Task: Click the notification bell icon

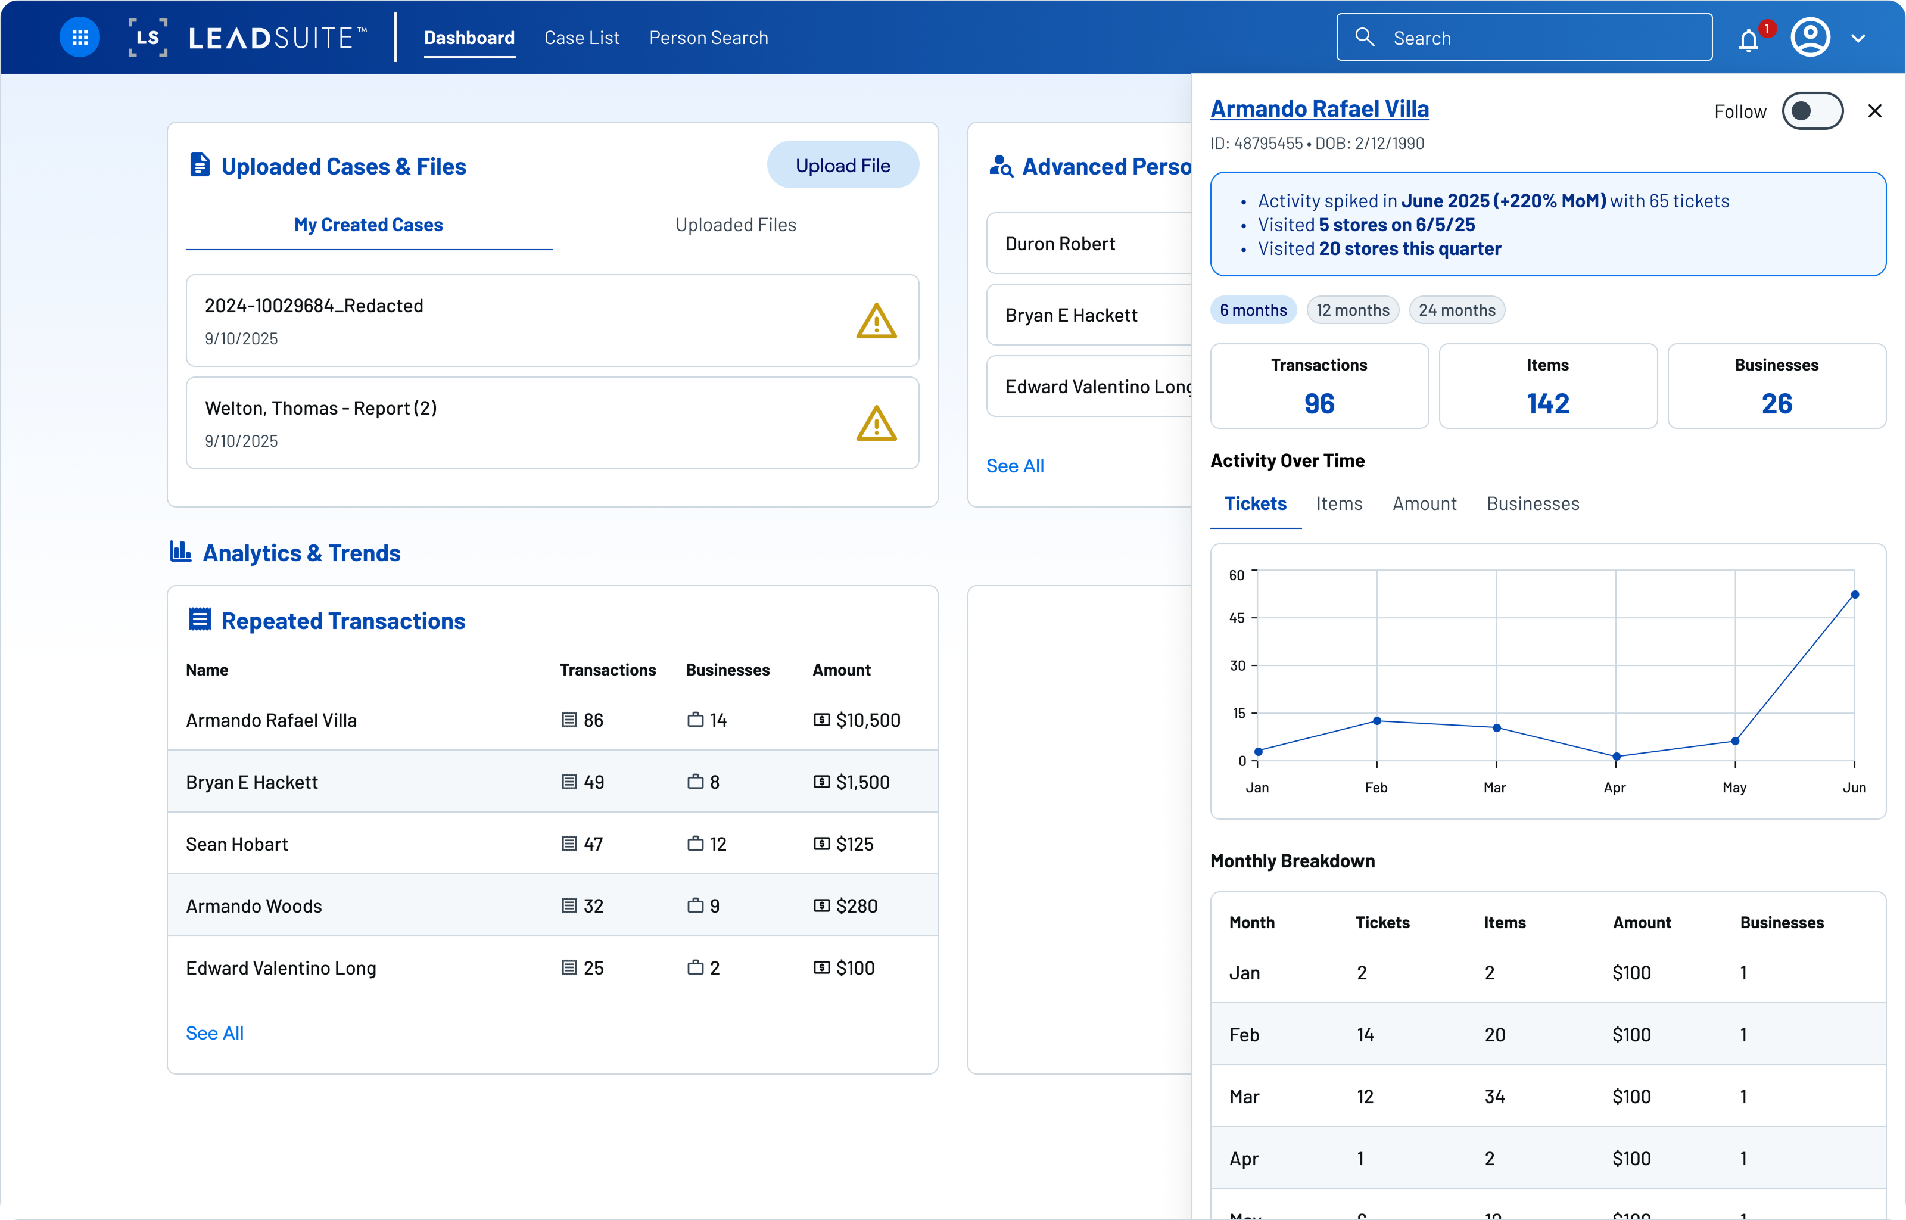Action: 1749,38
